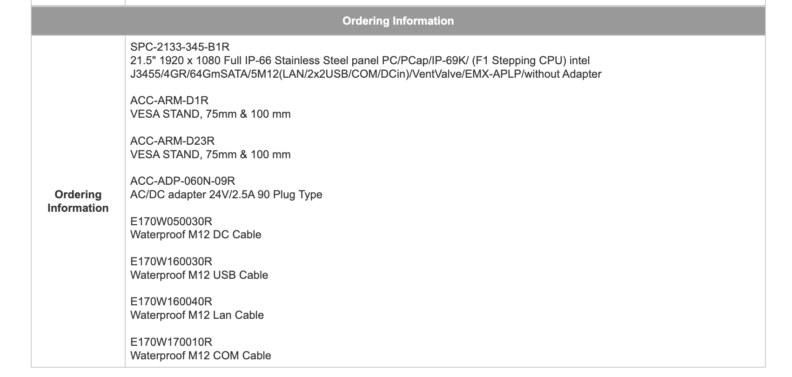Click the 21.5" 1920 x 1080 description line
Screen dimensions: 792x377
point(360,61)
